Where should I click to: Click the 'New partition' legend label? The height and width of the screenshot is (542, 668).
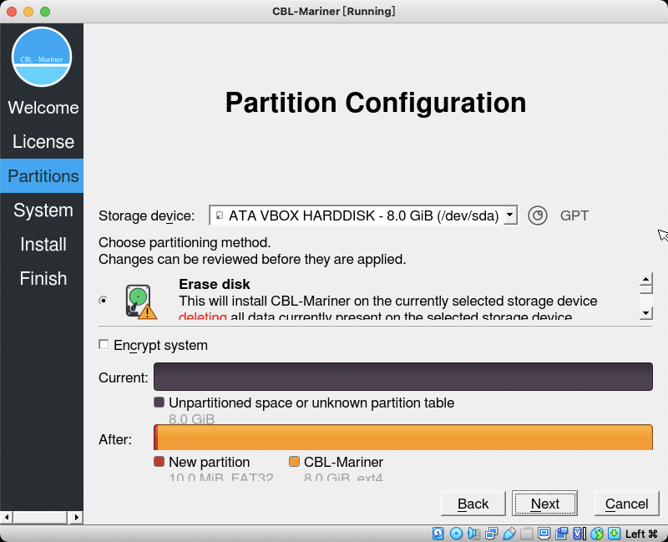click(210, 462)
